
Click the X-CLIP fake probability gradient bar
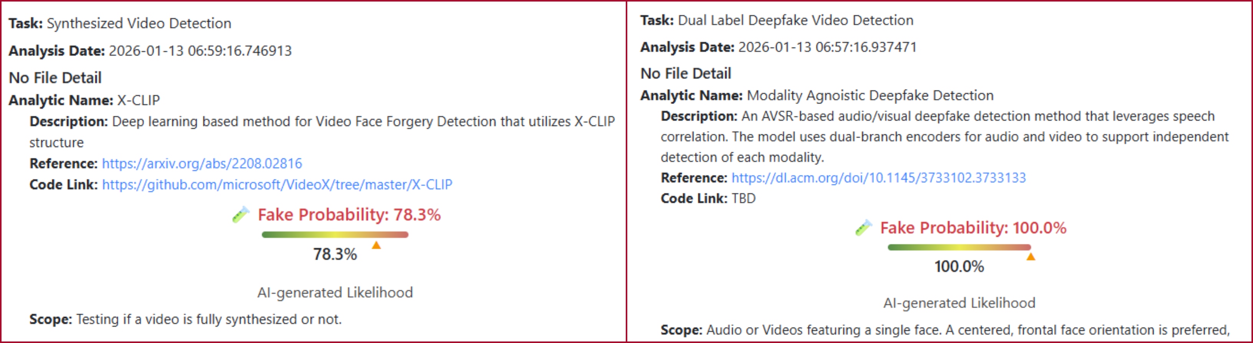pos(335,235)
